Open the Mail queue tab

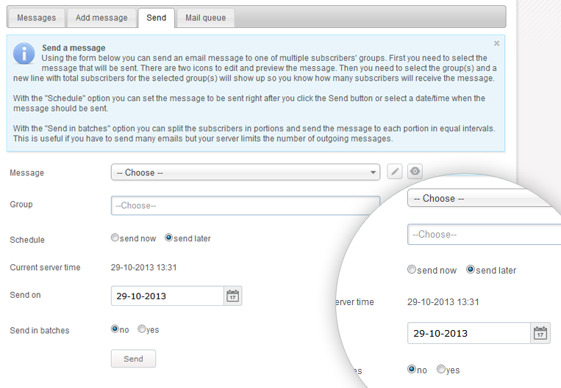click(205, 18)
